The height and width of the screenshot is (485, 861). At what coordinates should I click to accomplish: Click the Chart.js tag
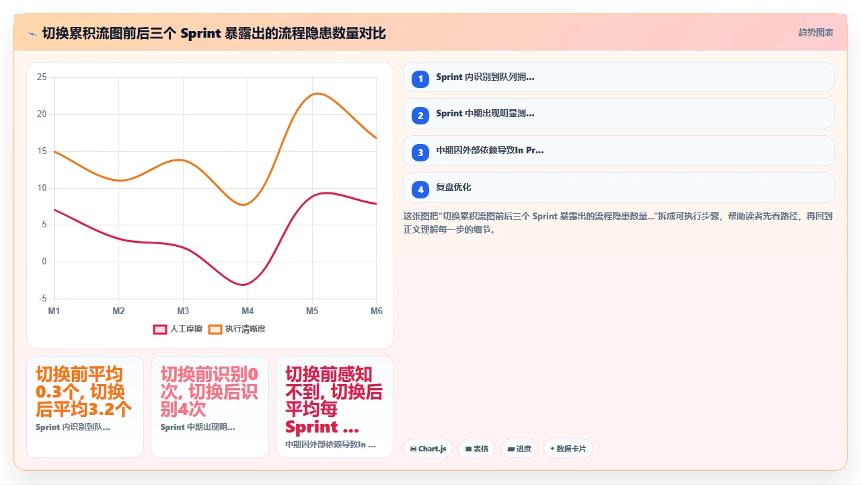(428, 449)
